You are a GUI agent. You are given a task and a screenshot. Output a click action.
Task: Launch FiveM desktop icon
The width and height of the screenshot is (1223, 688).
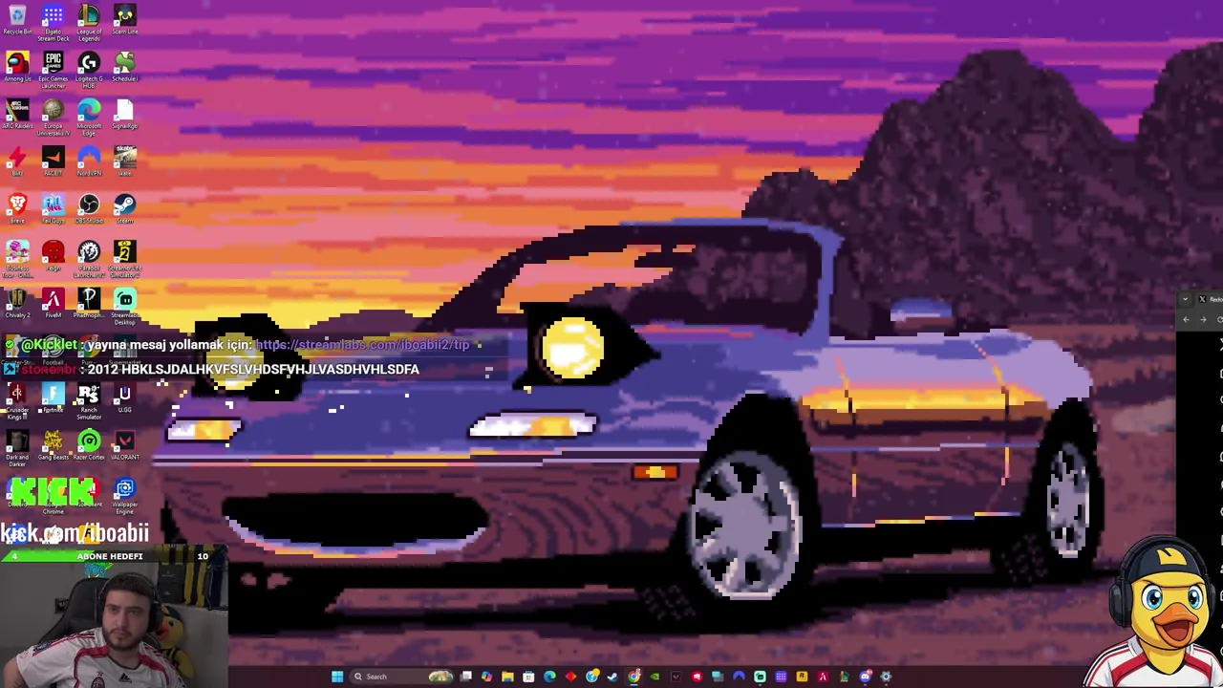[x=53, y=303]
